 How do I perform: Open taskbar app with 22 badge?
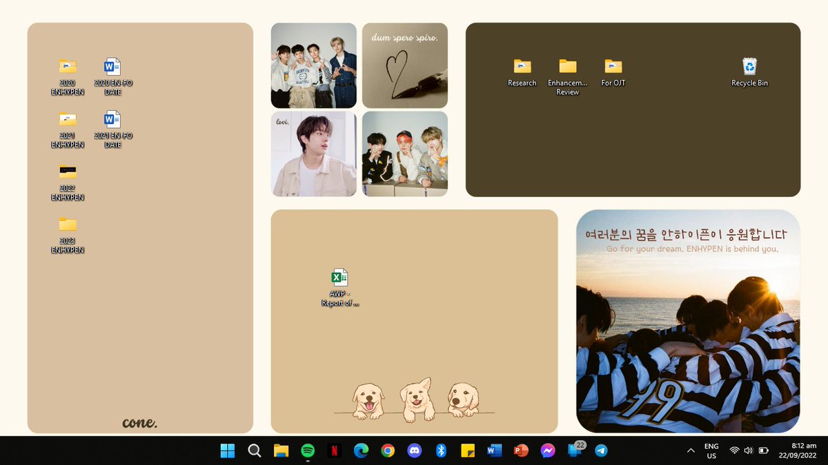(x=575, y=450)
